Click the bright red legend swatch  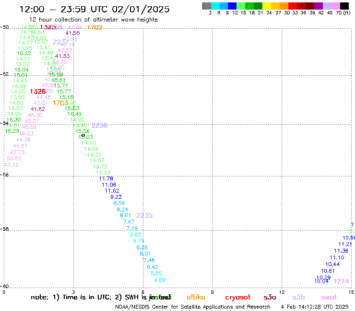pyautogui.click(x=293, y=6)
